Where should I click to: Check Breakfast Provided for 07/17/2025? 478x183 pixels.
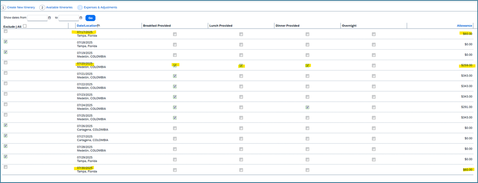click(x=175, y=34)
